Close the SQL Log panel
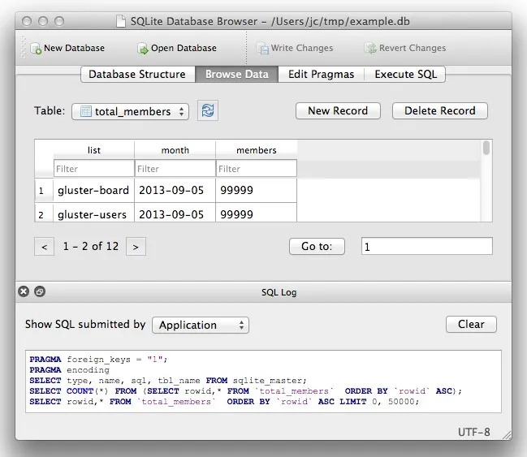Image resolution: width=527 pixels, height=457 pixels. 24,291
